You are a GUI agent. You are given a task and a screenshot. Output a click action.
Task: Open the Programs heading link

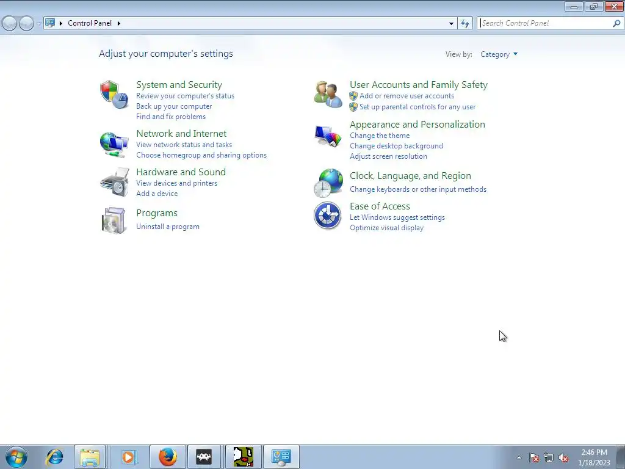click(x=157, y=213)
